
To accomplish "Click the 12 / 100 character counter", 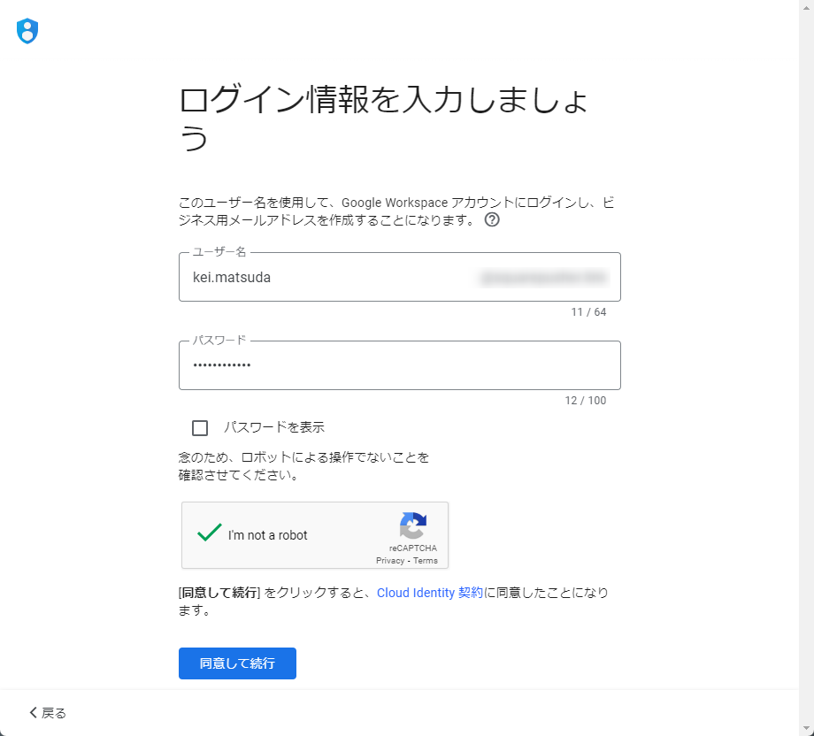I will (x=586, y=401).
